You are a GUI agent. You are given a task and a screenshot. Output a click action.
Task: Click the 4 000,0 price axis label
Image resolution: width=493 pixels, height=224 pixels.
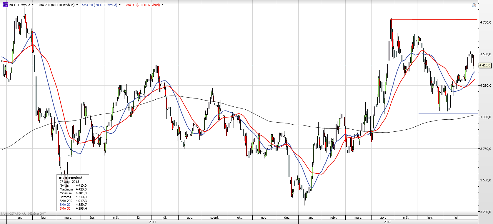(486, 117)
